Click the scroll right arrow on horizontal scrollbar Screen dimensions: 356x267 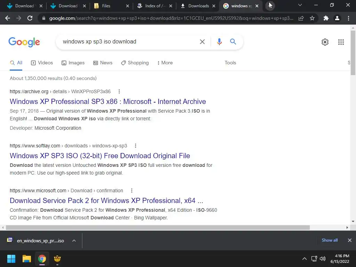(x=347, y=227)
